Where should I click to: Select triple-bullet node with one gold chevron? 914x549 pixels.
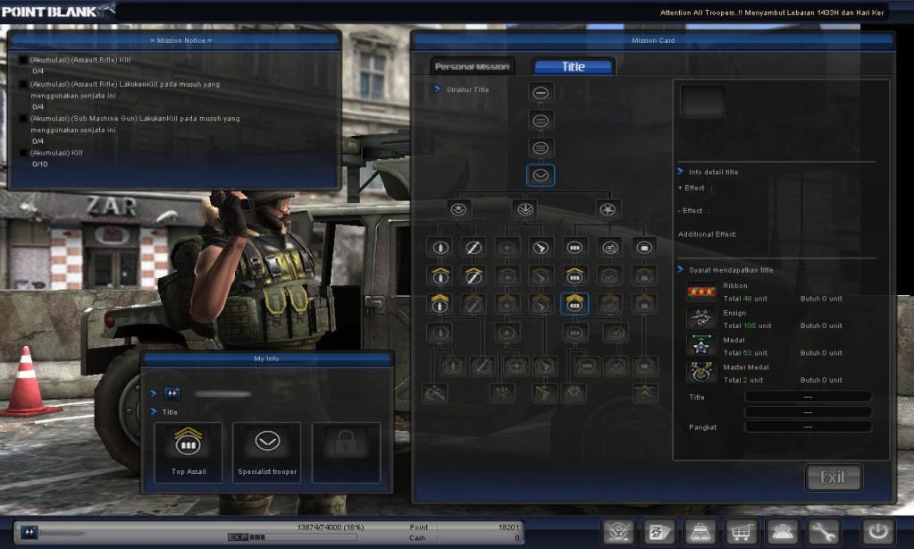574,275
